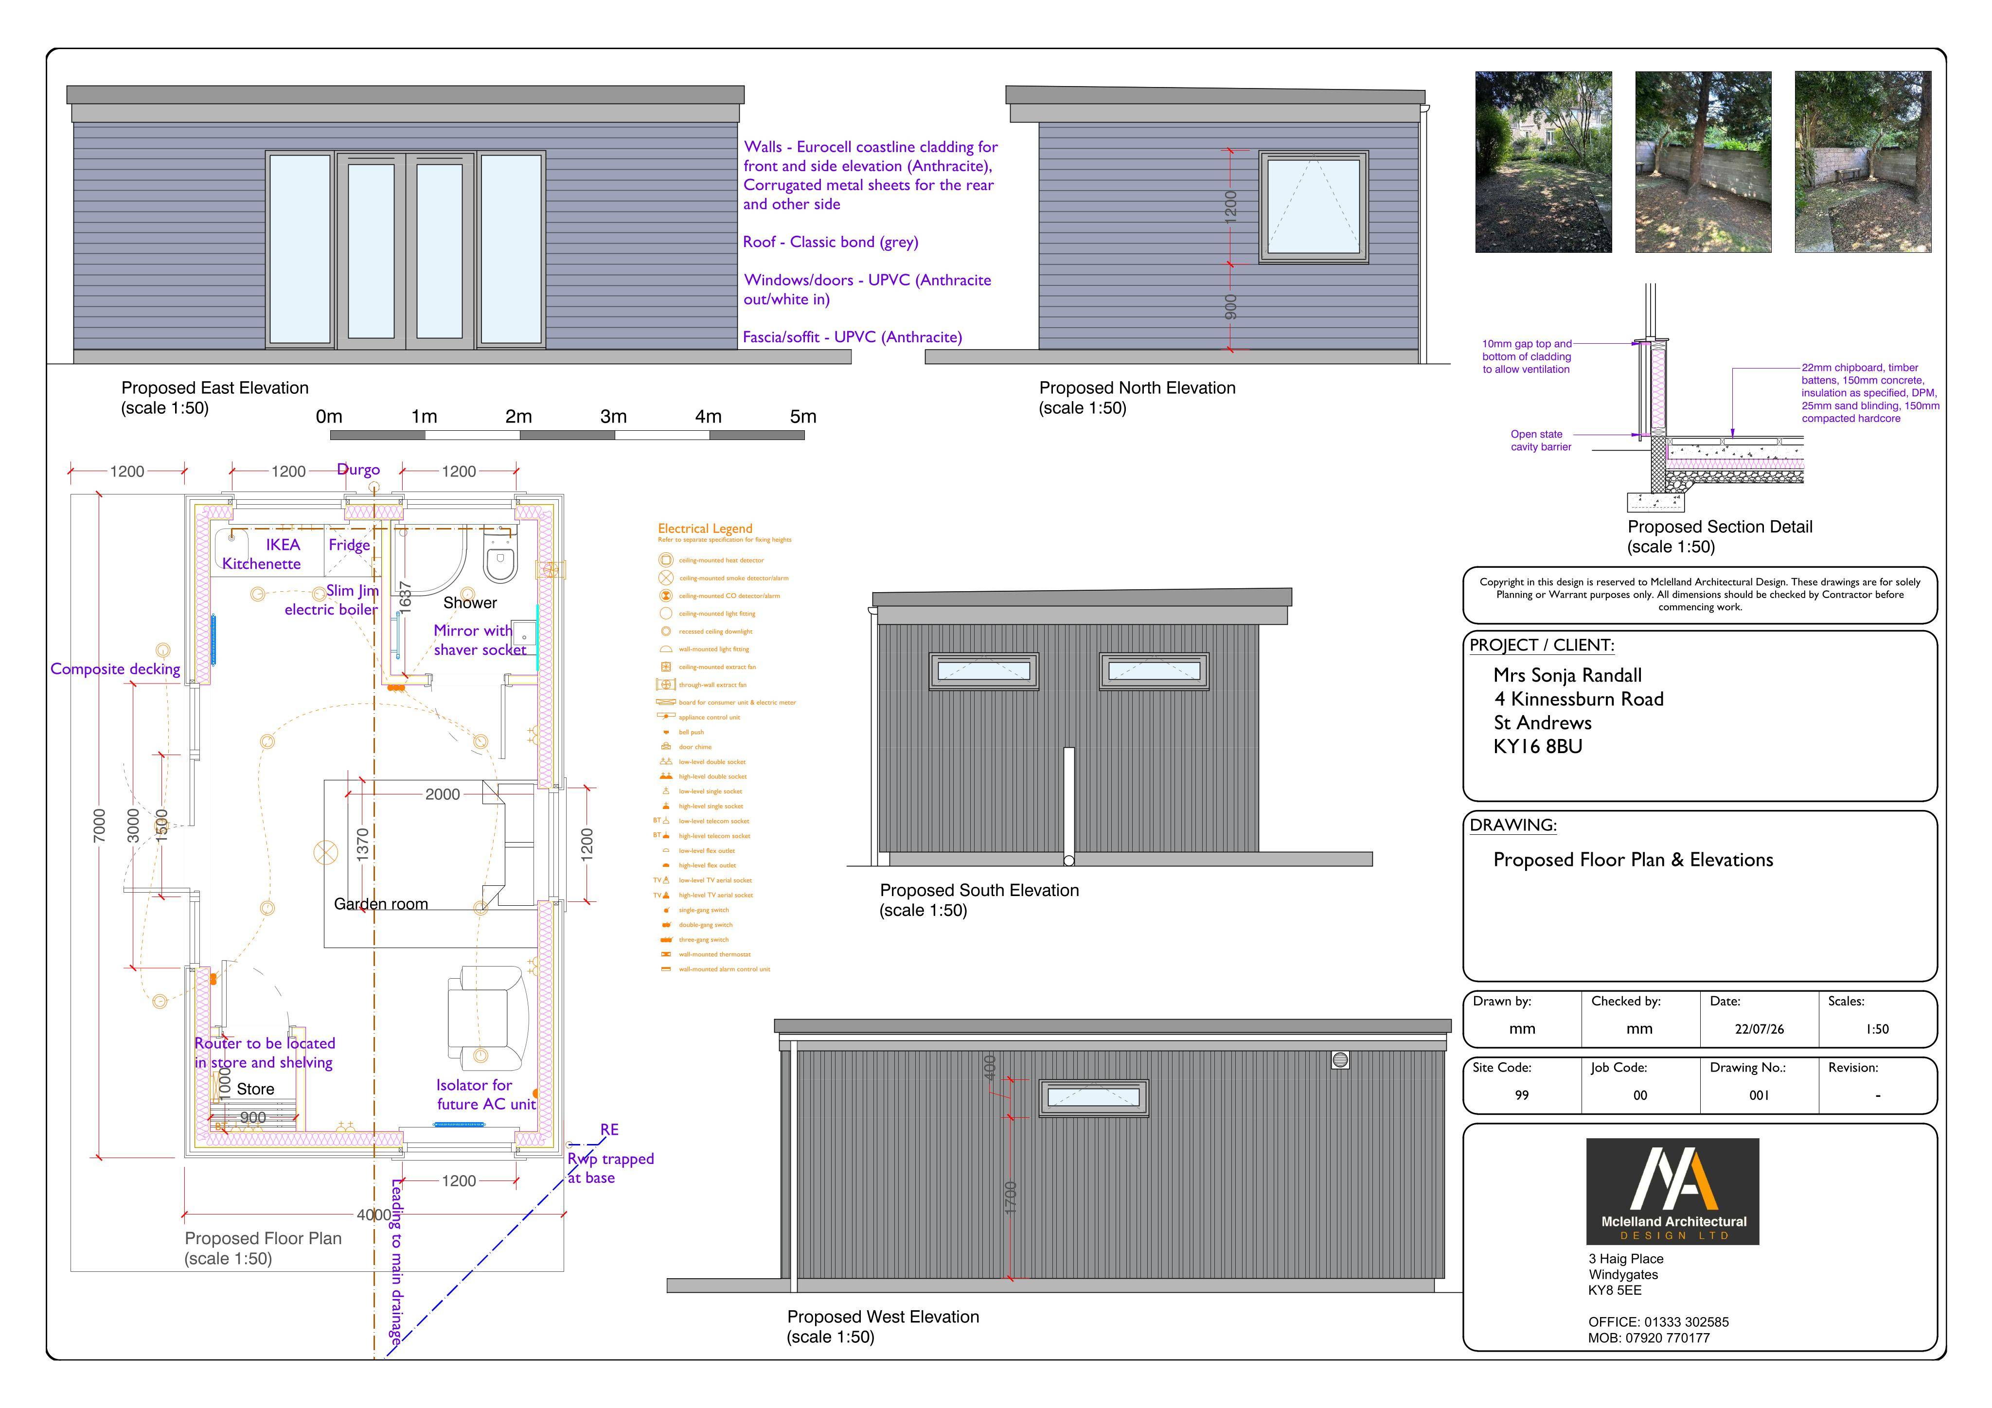Click the ceiling-mounted smoke detector legend symbol
1992x1408 pixels.
(x=665, y=578)
